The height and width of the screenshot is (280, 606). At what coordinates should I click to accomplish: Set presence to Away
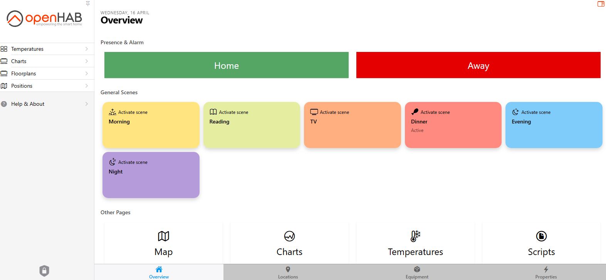(478, 65)
